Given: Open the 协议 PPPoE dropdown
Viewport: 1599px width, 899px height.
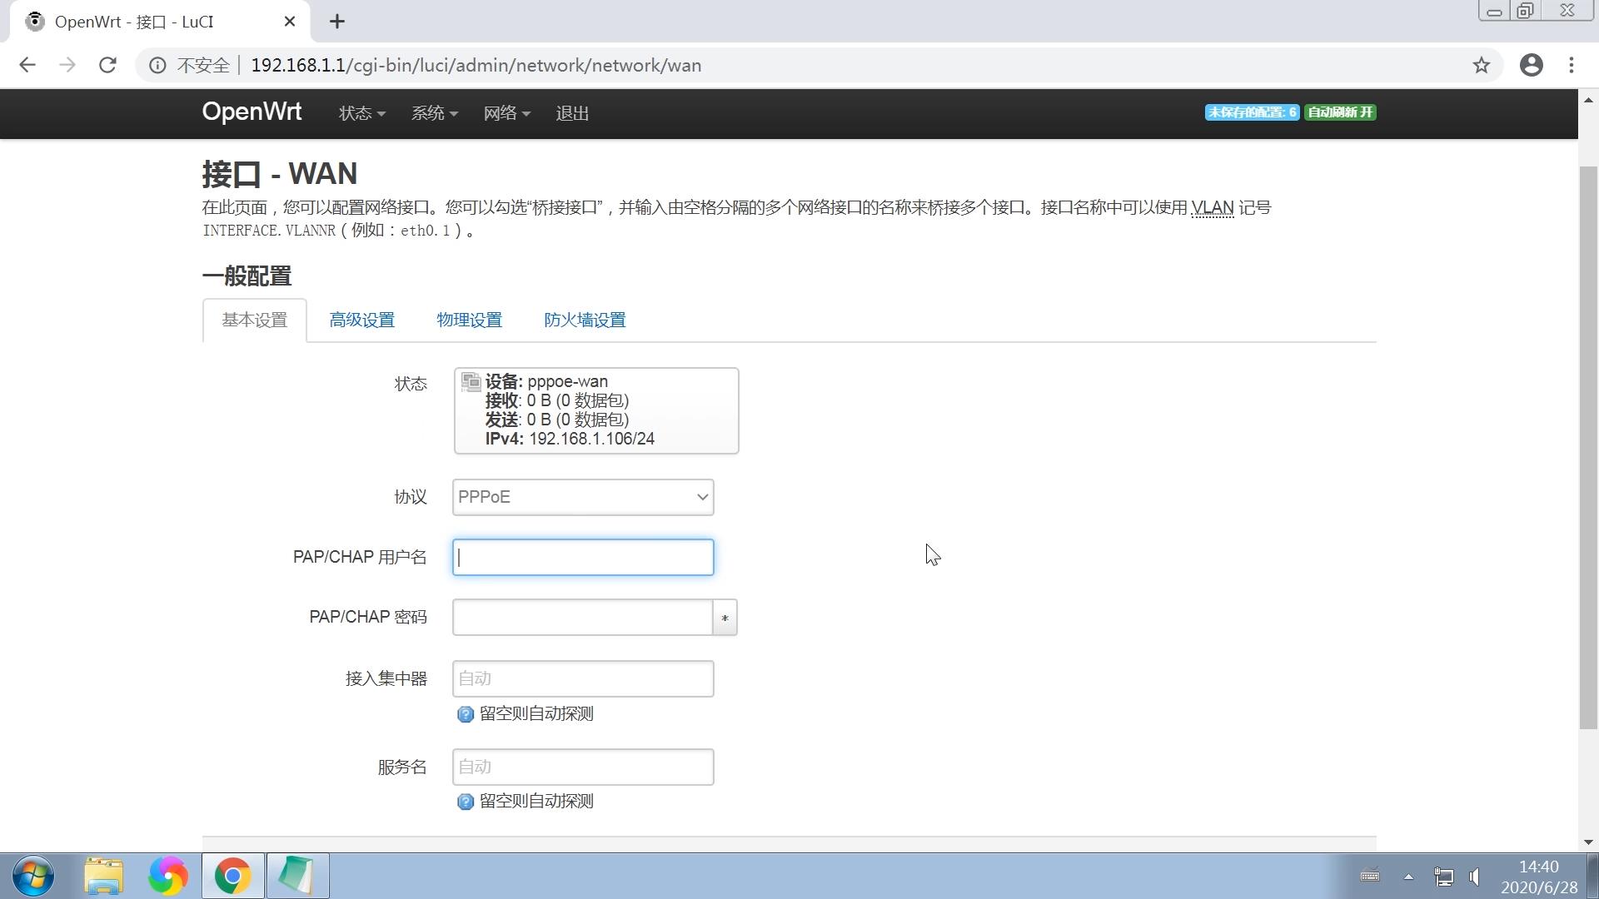Looking at the screenshot, I should click(x=582, y=497).
